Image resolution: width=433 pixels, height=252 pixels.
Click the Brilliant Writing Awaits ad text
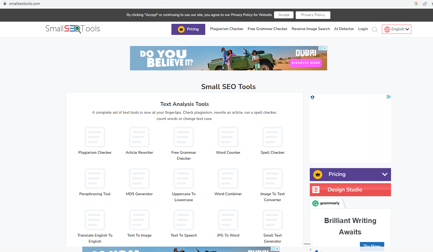point(350,226)
